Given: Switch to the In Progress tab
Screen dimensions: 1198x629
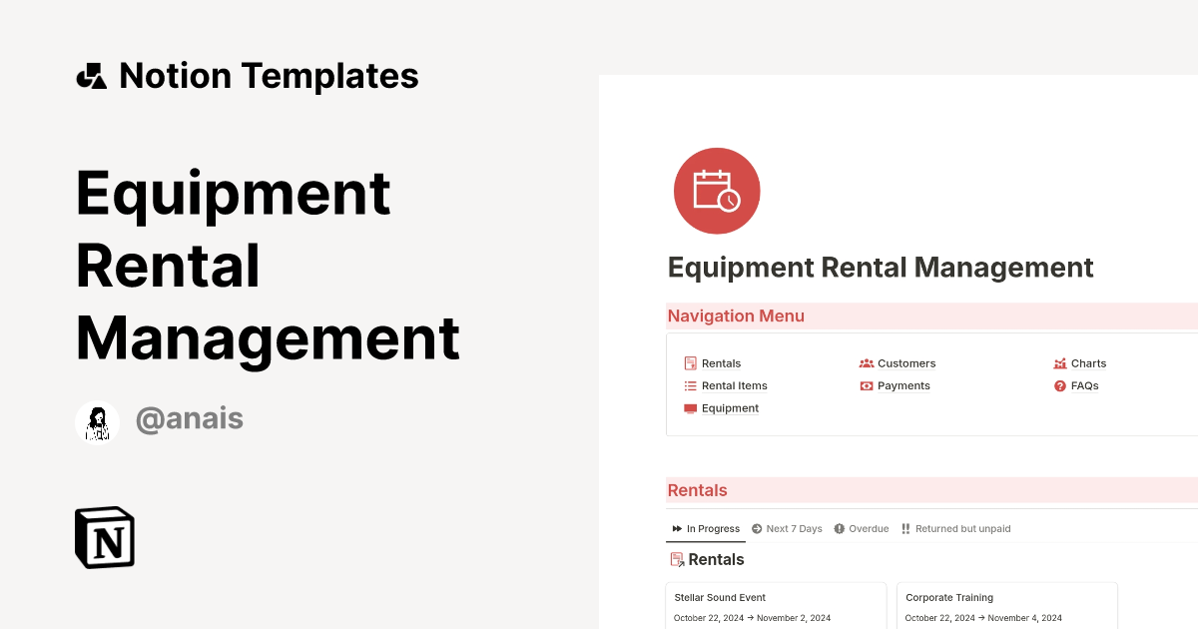Looking at the screenshot, I should (x=706, y=529).
